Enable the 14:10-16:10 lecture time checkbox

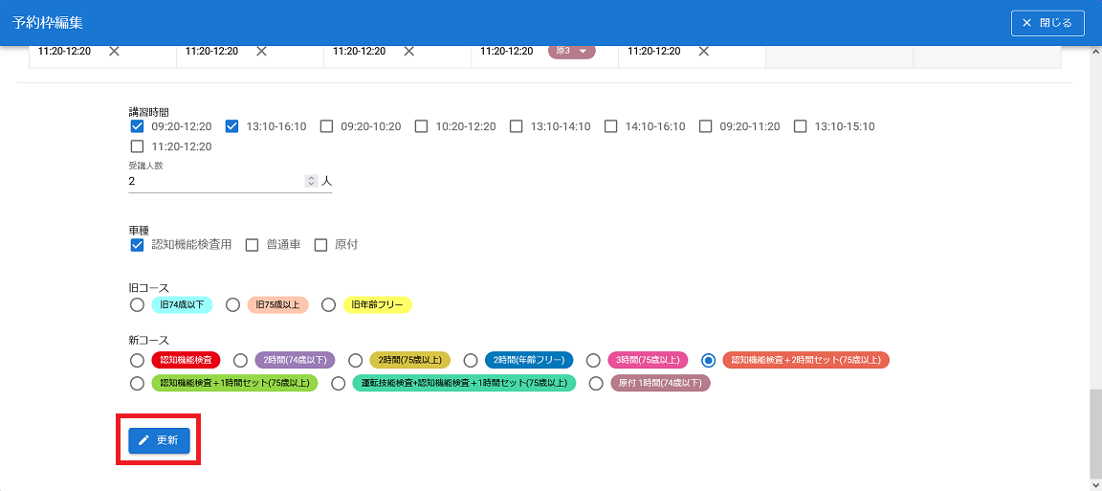coord(611,126)
